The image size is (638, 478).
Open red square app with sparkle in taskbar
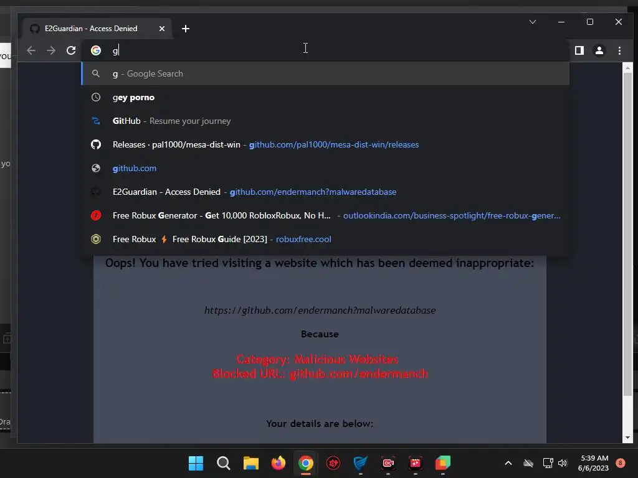coord(416,463)
